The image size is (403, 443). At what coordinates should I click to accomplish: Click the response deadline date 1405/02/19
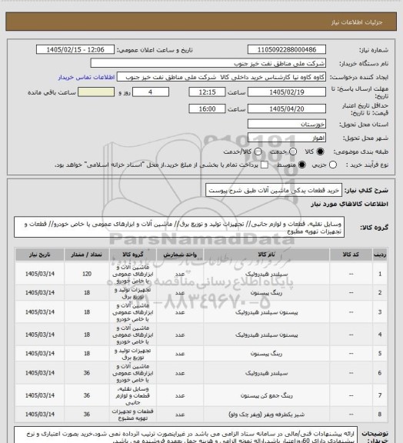(287, 92)
